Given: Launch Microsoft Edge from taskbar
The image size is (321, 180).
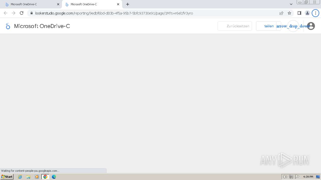Looking at the screenshot, I should pos(54,177).
